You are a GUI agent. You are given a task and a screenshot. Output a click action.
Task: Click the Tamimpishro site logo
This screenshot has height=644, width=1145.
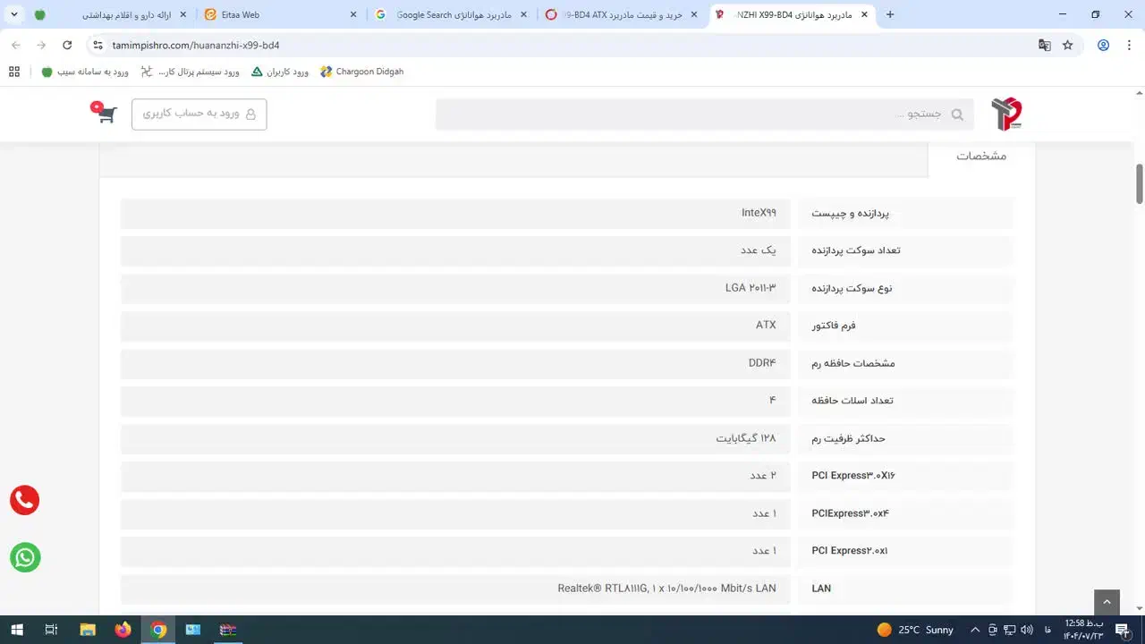click(x=1006, y=114)
